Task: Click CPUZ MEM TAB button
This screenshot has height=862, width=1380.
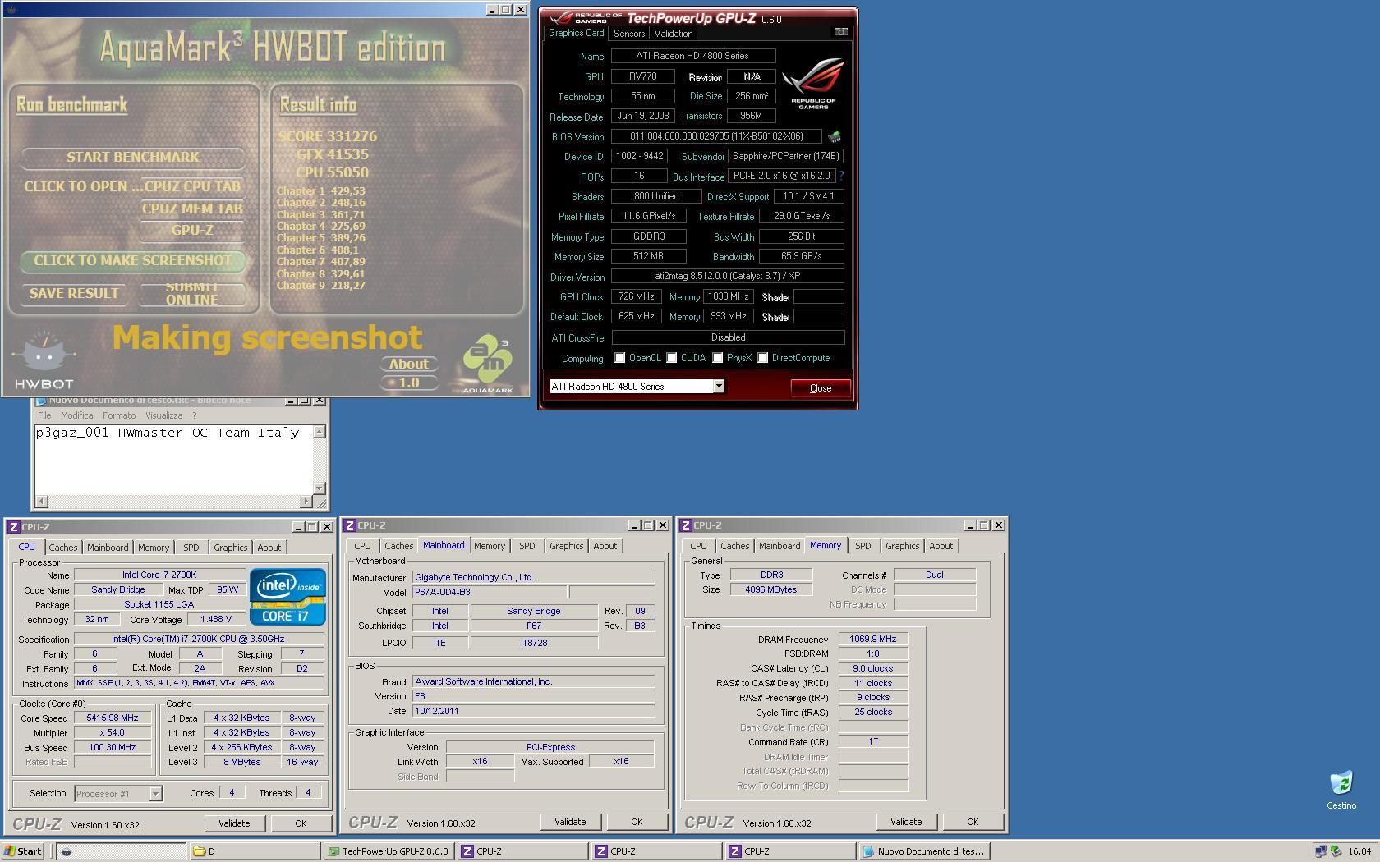Action: pos(193,209)
